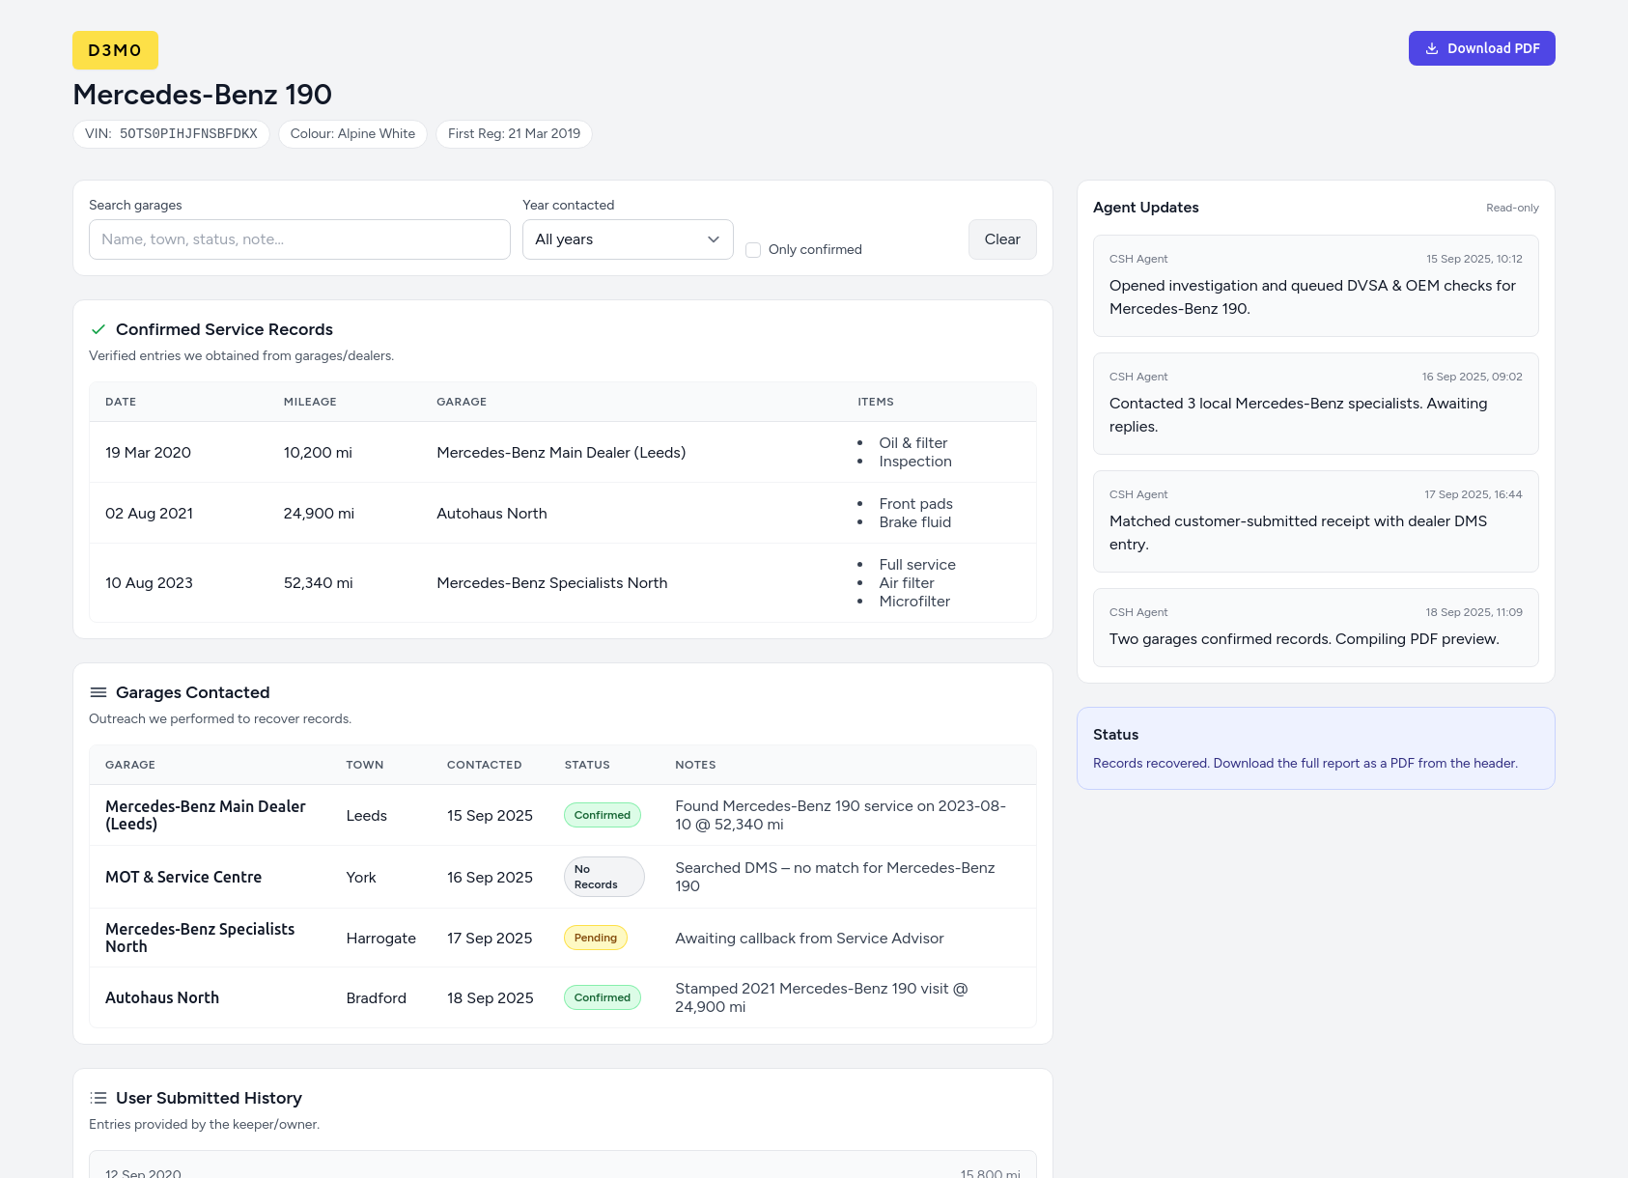This screenshot has height=1178, width=1628.
Task: Click the download icon in PDF button
Action: pos(1431,48)
